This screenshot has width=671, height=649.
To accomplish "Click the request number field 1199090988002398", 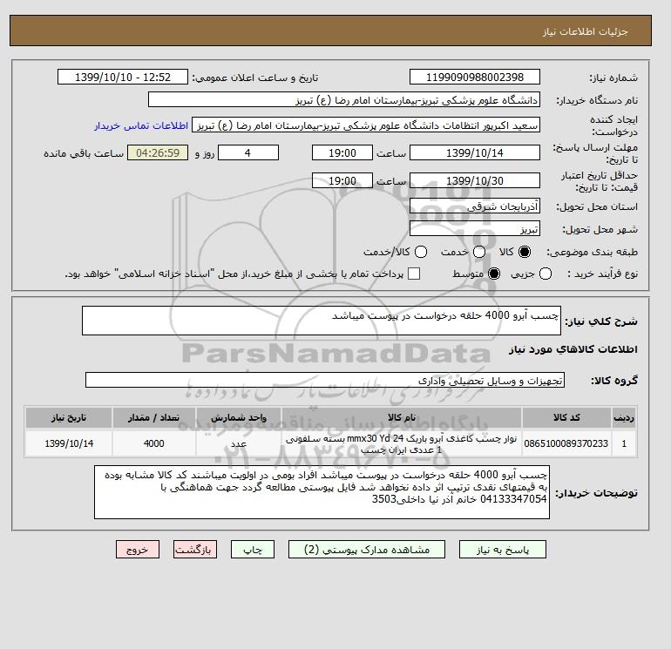I will 475,77.
